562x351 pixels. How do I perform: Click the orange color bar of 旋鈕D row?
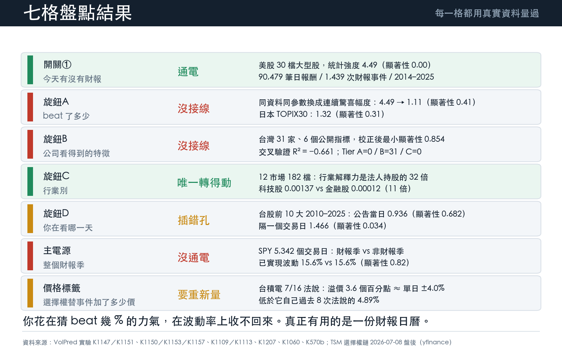pyautogui.click(x=30, y=219)
